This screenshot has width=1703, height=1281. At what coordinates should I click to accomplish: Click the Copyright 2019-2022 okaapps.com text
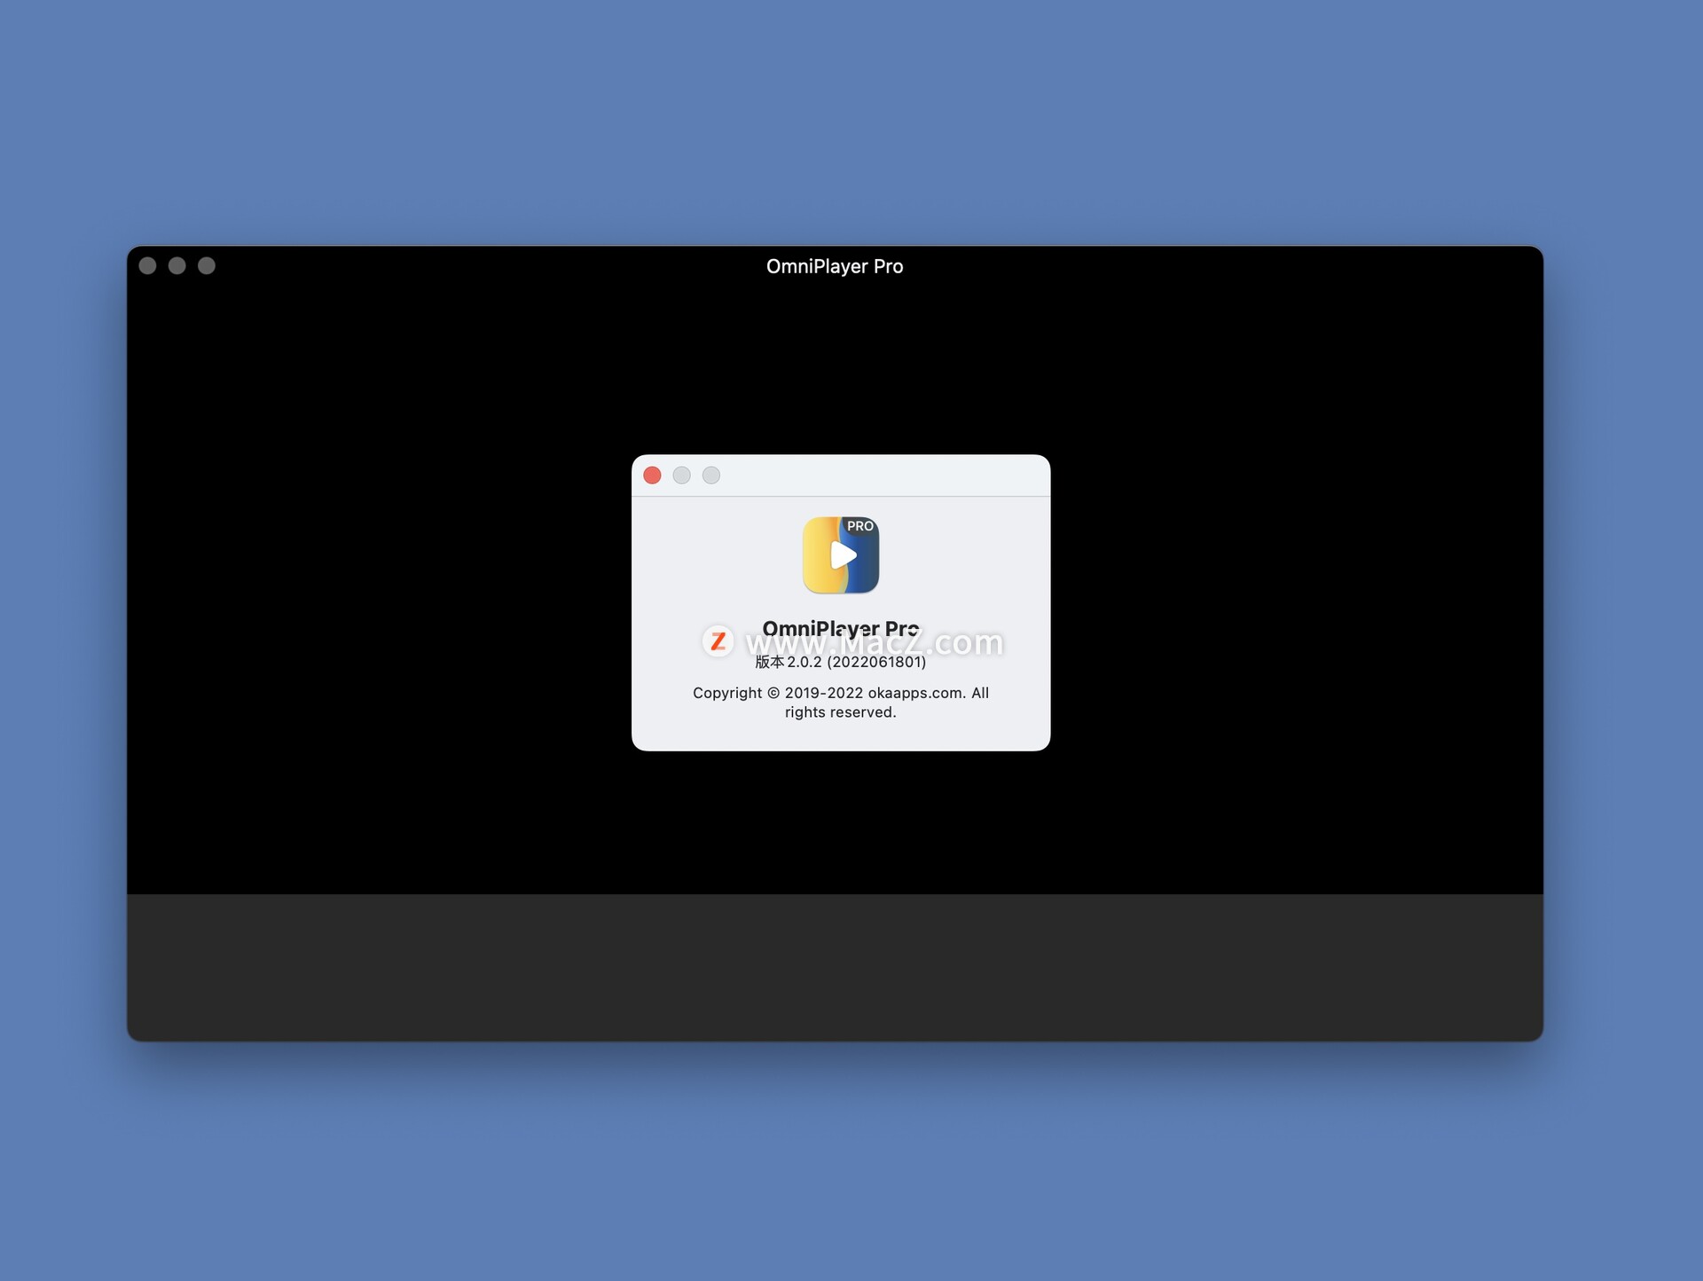point(841,703)
